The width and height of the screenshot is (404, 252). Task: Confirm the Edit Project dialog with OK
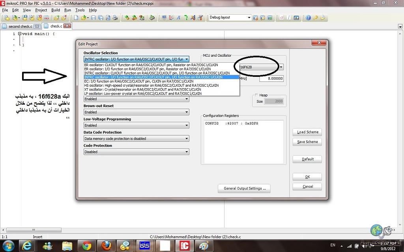coord(307,177)
